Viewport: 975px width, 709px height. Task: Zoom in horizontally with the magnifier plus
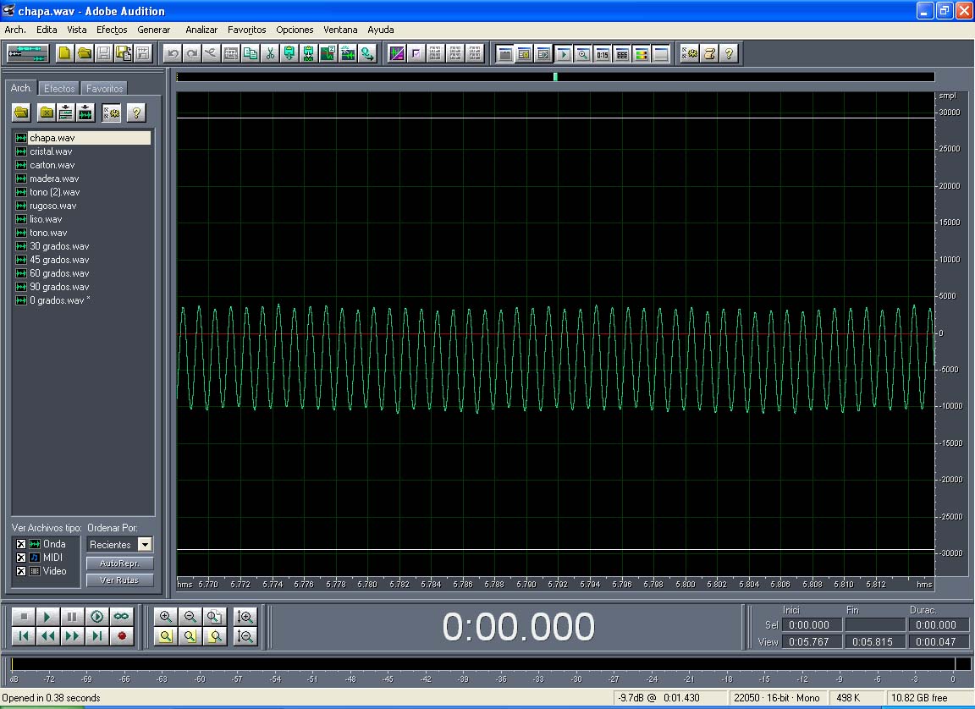tap(165, 617)
